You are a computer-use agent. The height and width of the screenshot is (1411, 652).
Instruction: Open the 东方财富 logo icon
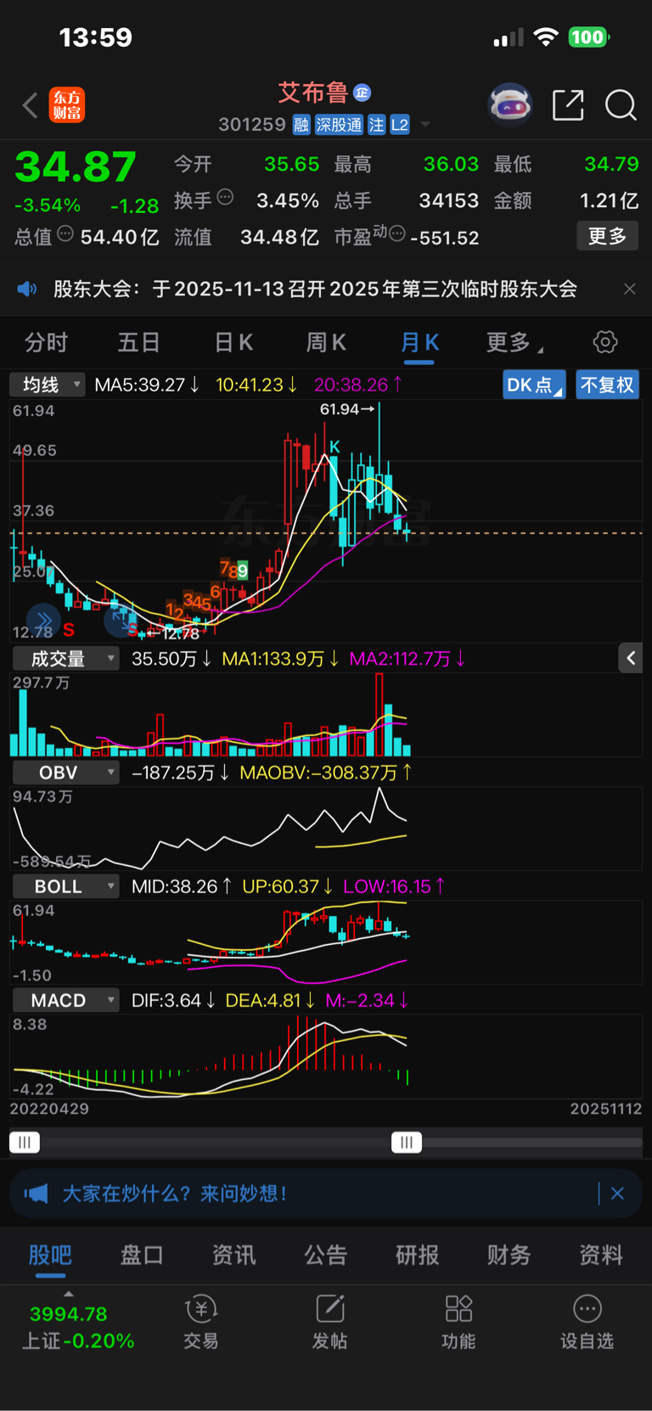pos(67,105)
